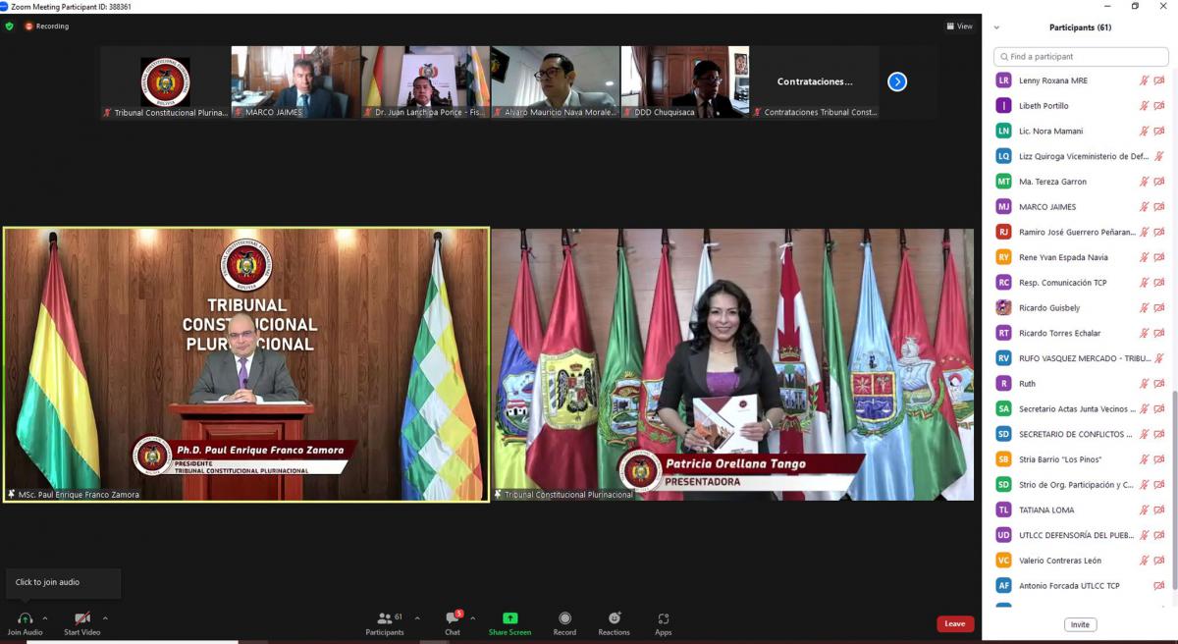1178x644 pixels.
Task: Toggle Start Video camera button
Action: (x=82, y=618)
